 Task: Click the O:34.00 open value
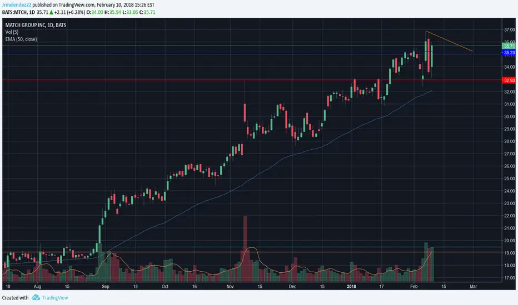coord(94,12)
